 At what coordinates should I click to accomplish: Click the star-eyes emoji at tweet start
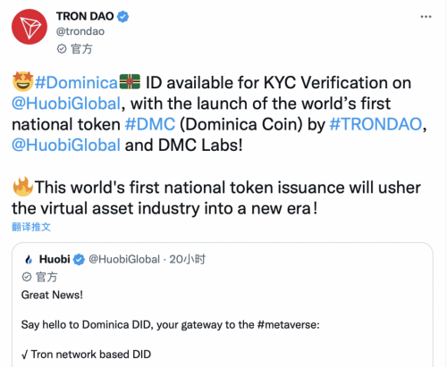click(x=22, y=81)
